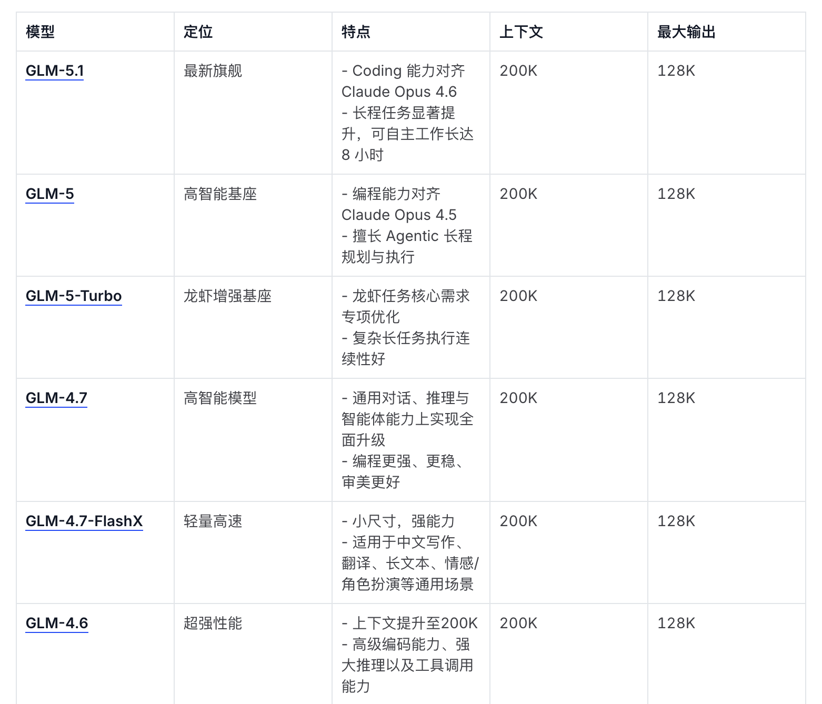Viewport: 822px width, 704px height.
Task: Click the 上下文 column header
Action: pos(521,32)
